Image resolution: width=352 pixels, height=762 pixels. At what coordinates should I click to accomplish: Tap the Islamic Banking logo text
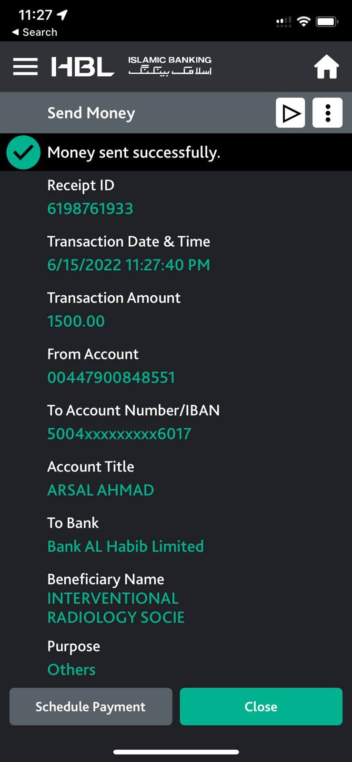170,66
